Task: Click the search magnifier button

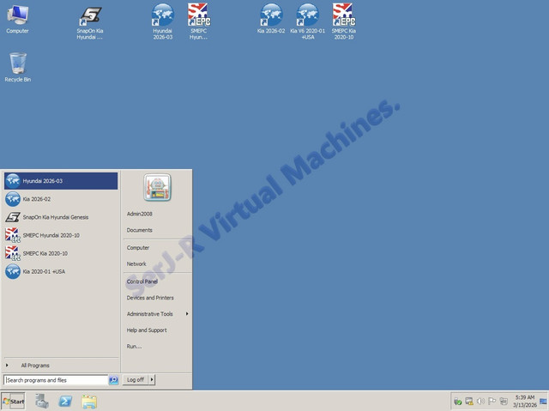Action: tap(113, 380)
